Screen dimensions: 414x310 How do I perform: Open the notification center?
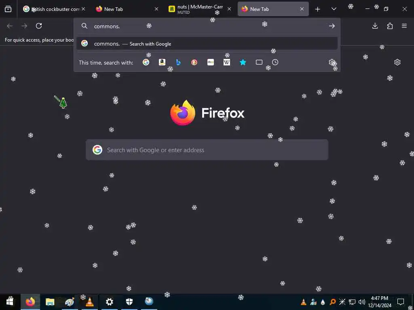point(401,302)
